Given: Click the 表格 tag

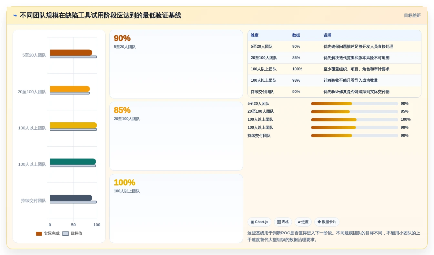Looking at the screenshot, I should (x=283, y=222).
